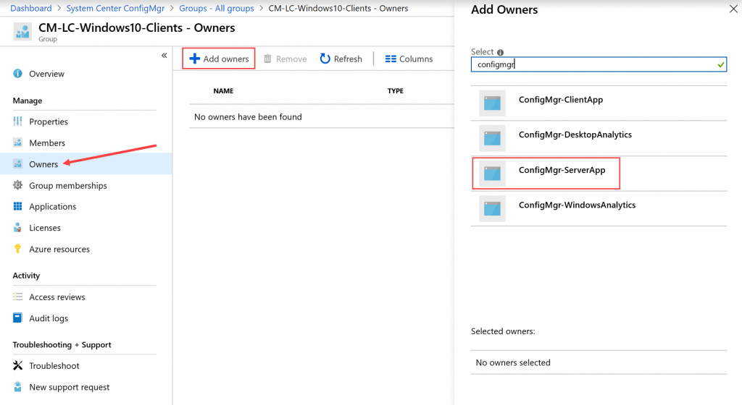
Task: Click the 'No owners have been found' row
Action: pos(322,116)
